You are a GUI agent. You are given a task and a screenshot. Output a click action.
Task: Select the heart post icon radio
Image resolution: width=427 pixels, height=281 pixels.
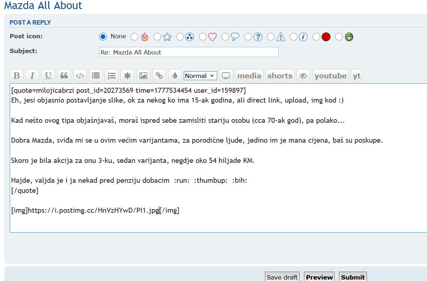203,37
